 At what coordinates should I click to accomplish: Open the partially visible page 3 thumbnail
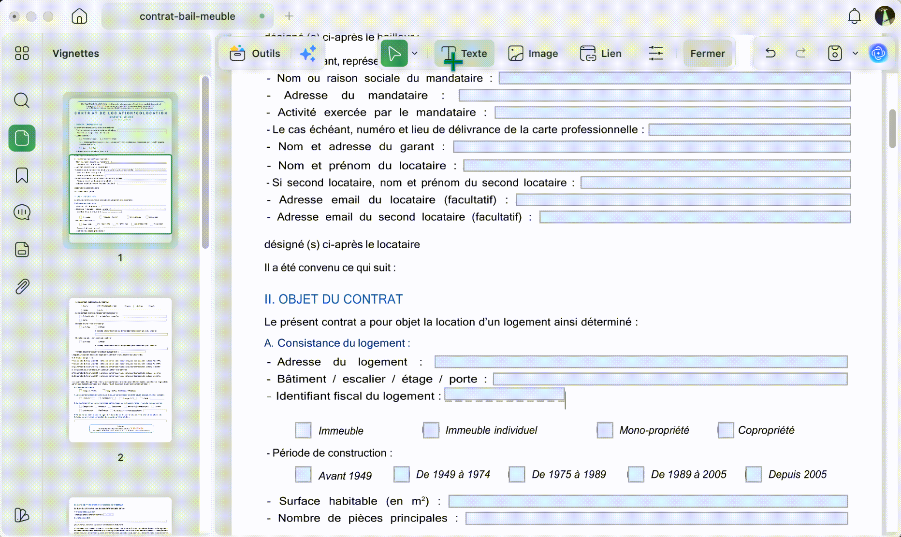[120, 515]
